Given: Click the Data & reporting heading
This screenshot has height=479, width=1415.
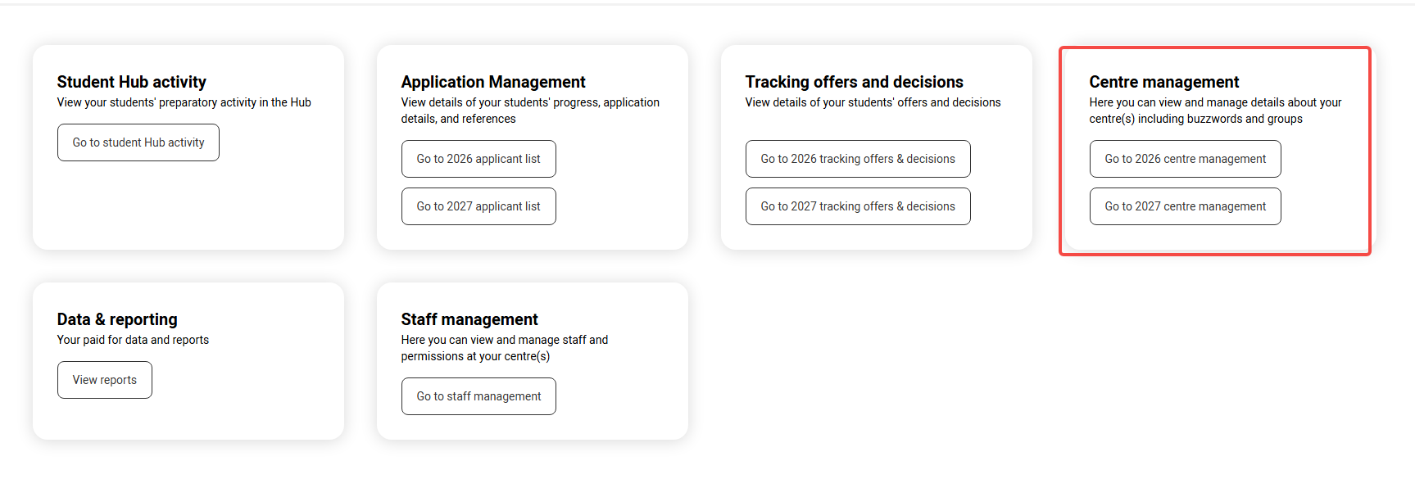Looking at the screenshot, I should click(x=117, y=319).
